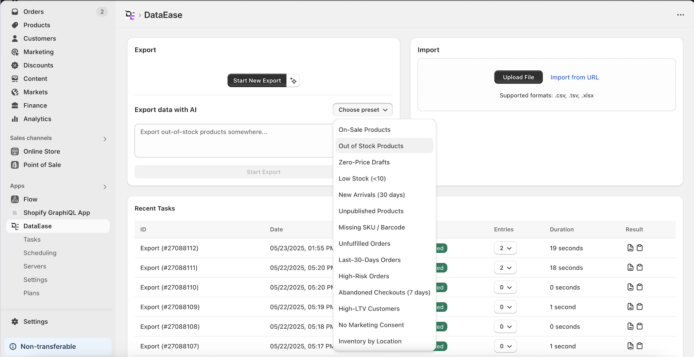This screenshot has width=694, height=357.
Task: Open DataEase Settings submenu item
Action: point(35,280)
